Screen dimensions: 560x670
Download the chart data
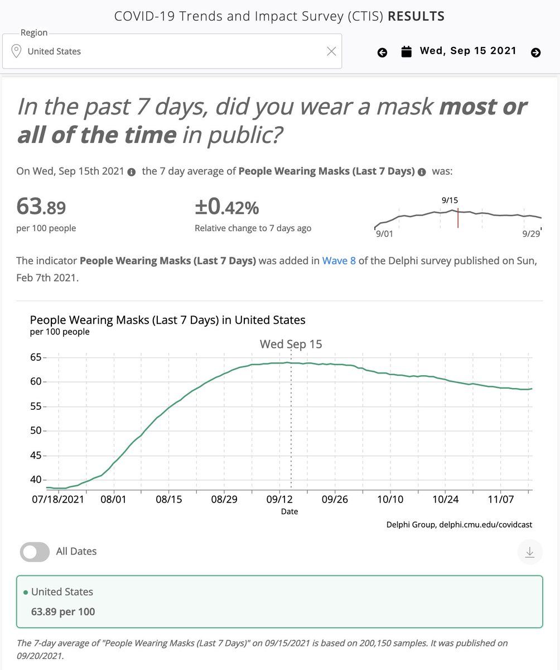click(x=529, y=552)
